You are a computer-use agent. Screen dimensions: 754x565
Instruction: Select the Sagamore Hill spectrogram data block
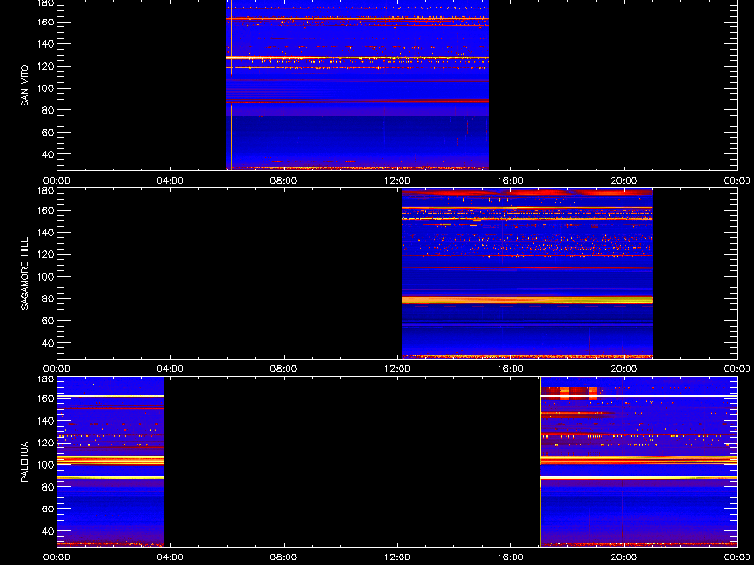pyautogui.click(x=527, y=273)
